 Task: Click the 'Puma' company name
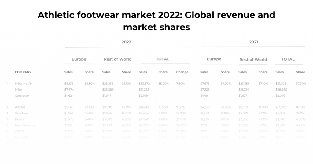click(19, 119)
